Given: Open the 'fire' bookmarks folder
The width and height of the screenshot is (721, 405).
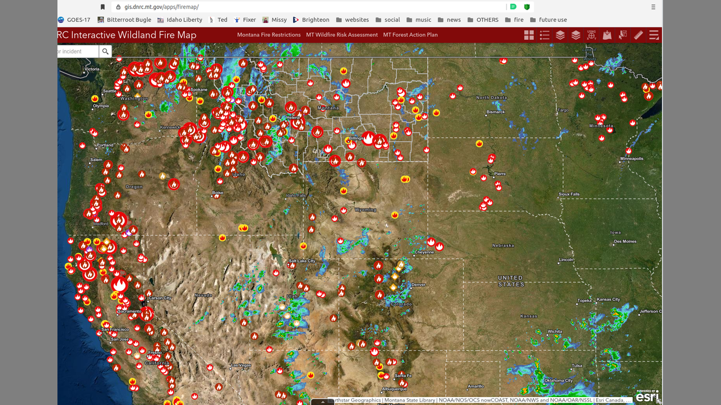Looking at the screenshot, I should point(513,20).
